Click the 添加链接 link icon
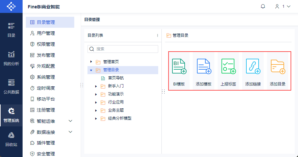The width and height of the screenshot is (298, 157). [x=253, y=67]
